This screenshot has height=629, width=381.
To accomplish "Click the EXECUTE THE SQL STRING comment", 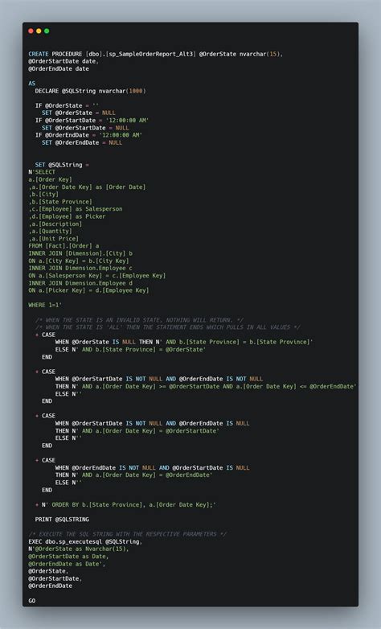I will tap(128, 534).
